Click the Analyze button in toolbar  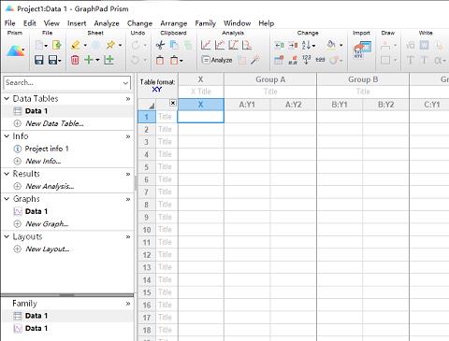(x=217, y=60)
